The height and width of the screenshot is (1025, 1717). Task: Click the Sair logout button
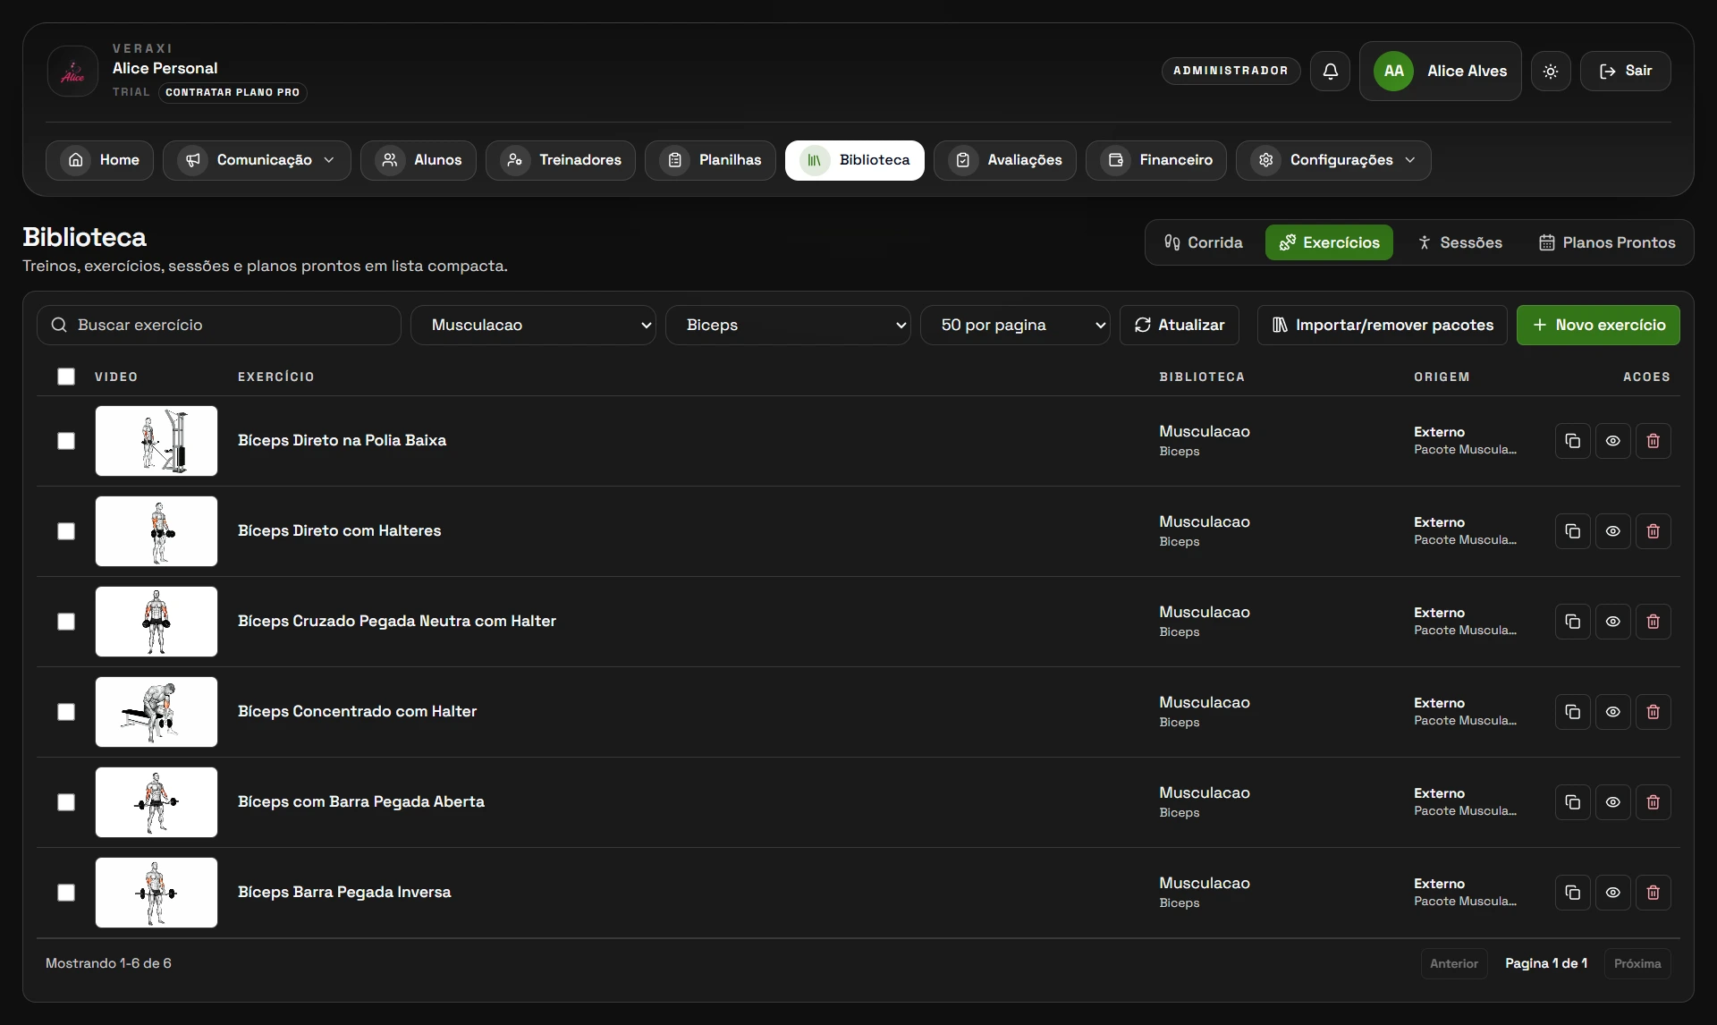[1625, 71]
